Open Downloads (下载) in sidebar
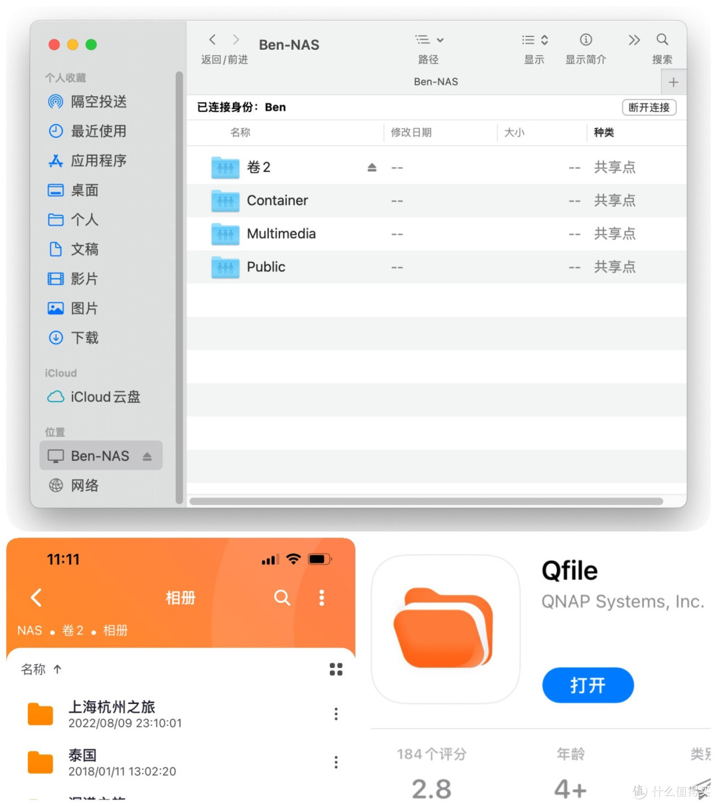The image size is (717, 806). pyautogui.click(x=73, y=338)
